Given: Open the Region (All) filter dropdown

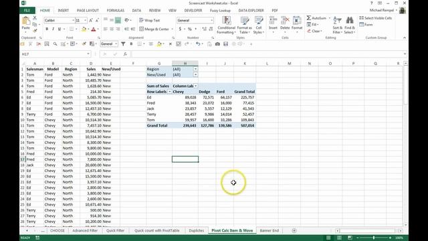Looking at the screenshot, I should (x=195, y=69).
